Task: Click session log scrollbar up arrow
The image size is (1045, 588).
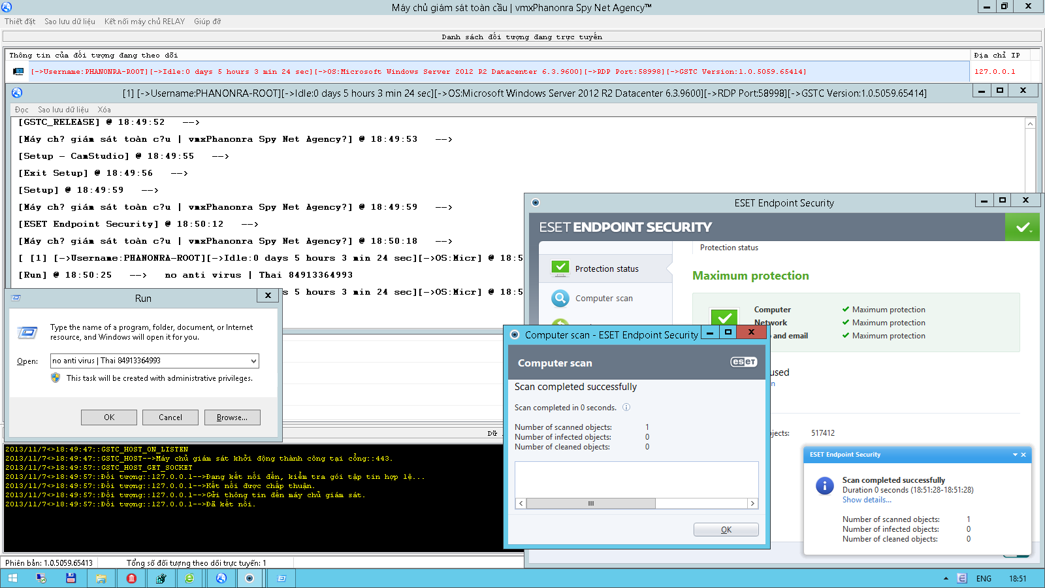Action: click(x=1030, y=123)
